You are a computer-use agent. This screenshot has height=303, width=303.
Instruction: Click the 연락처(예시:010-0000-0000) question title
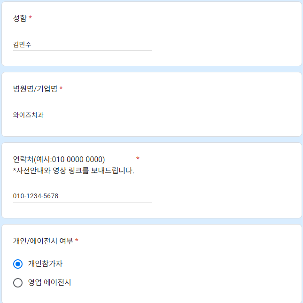59,159
